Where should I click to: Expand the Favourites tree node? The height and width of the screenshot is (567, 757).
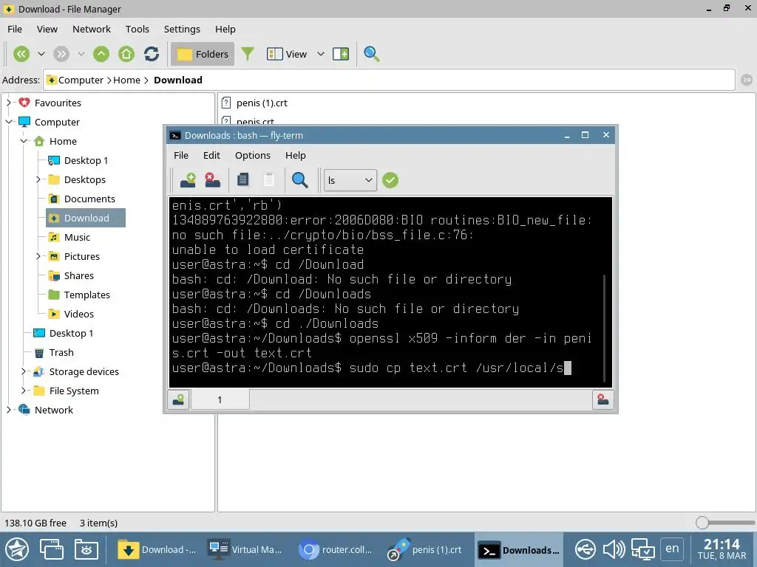tap(8, 103)
